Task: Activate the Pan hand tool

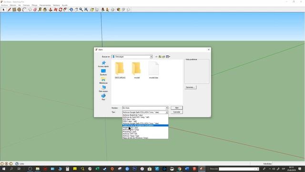Action: coord(76,10)
